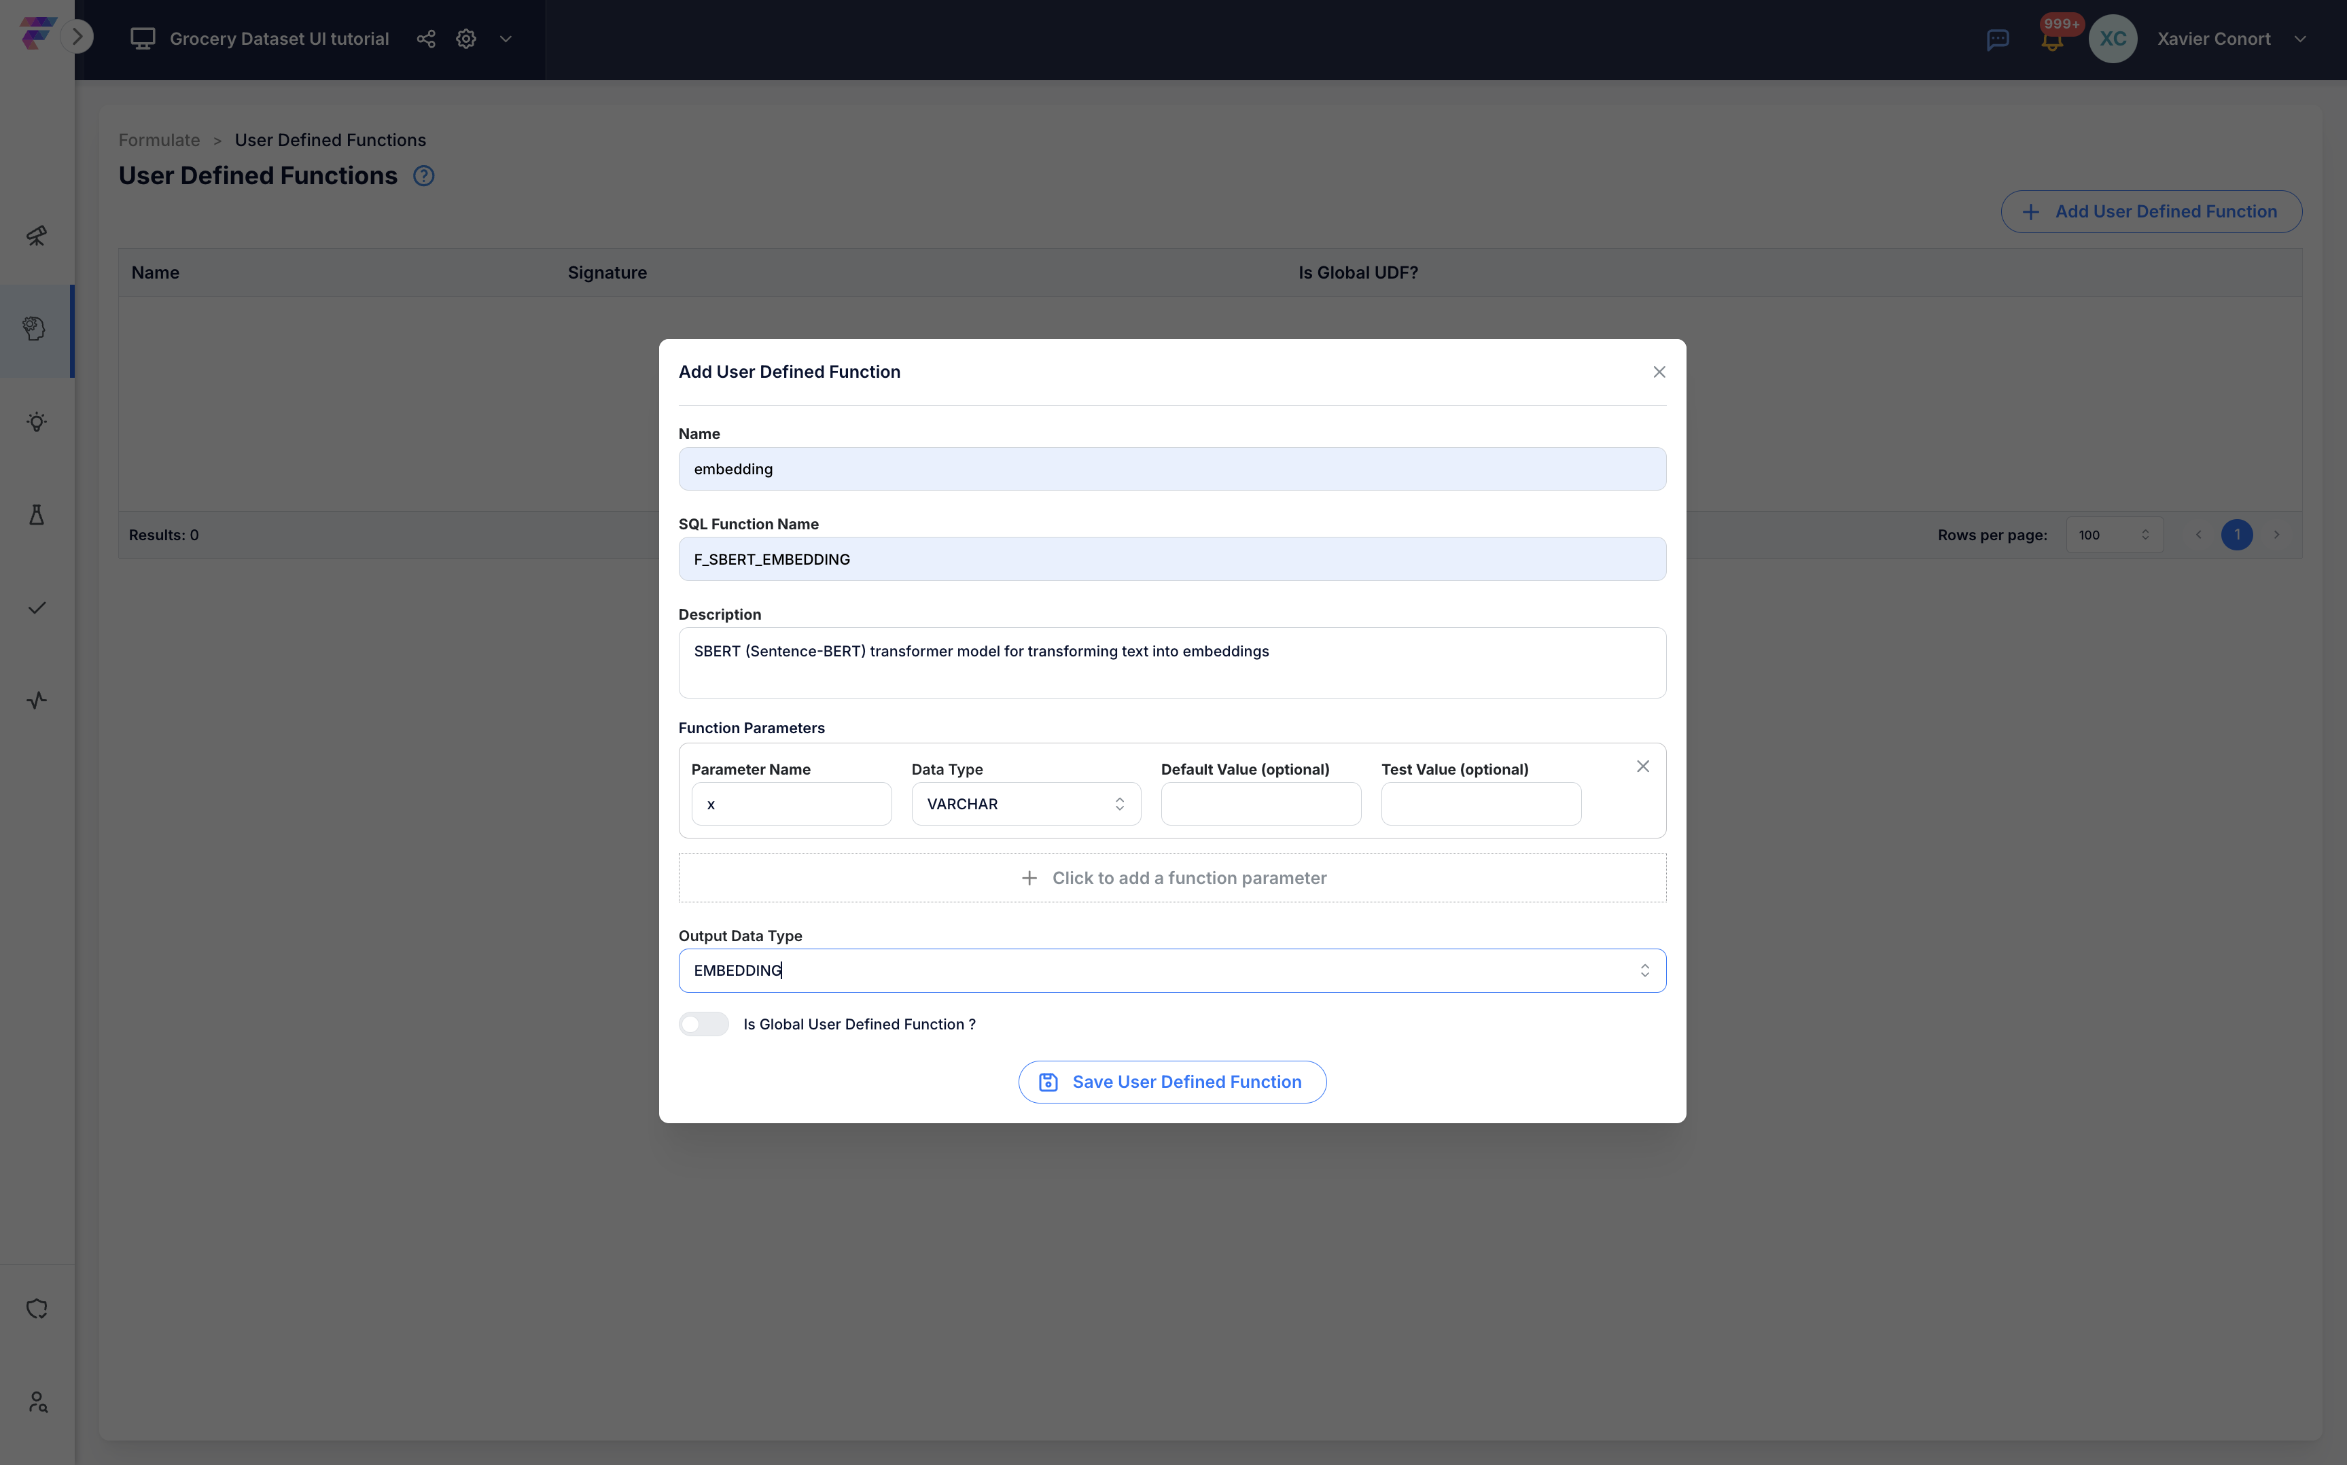Open the lightbulb Ideate sidebar icon

37,421
